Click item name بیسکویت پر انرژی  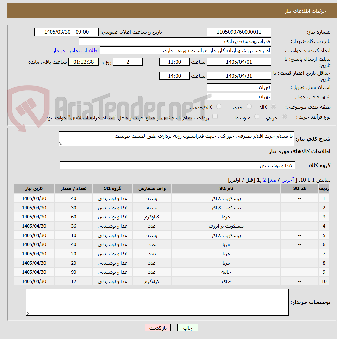[x=226, y=226]
